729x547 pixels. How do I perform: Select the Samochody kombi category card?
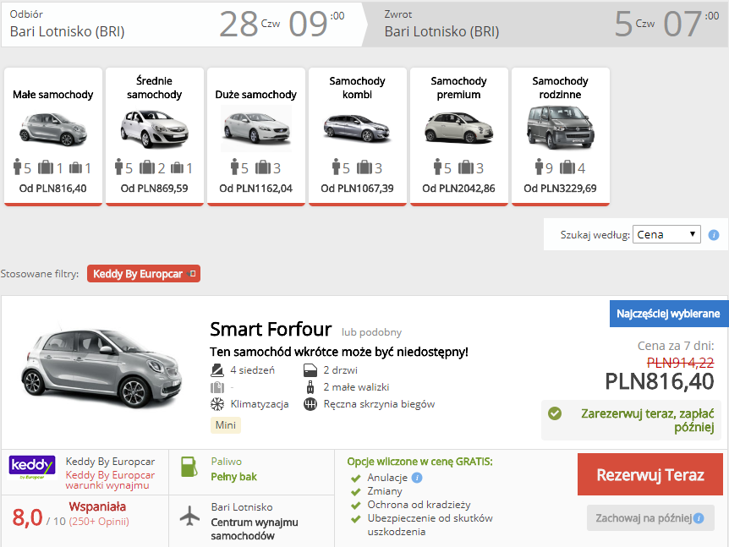[358, 136]
